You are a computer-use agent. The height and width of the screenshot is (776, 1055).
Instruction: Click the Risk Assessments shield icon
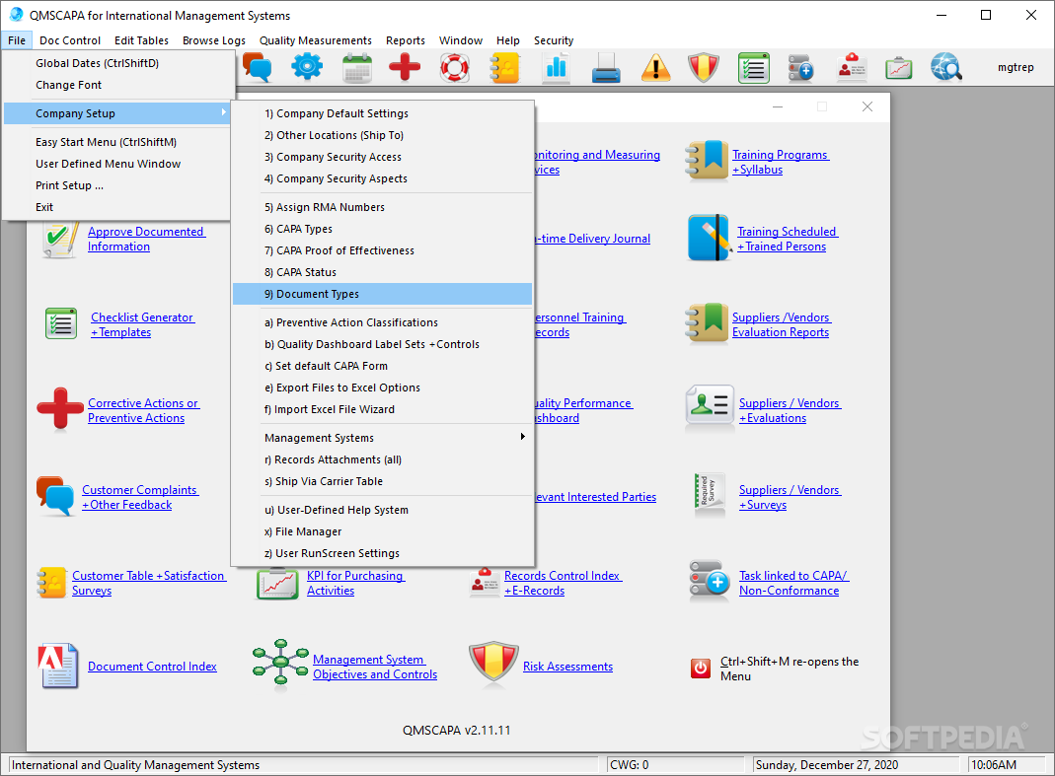coord(493,663)
